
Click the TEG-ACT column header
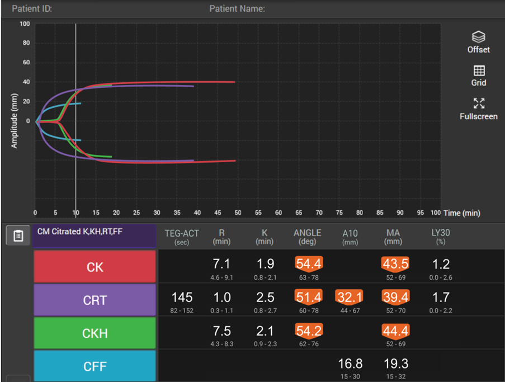[x=182, y=237]
